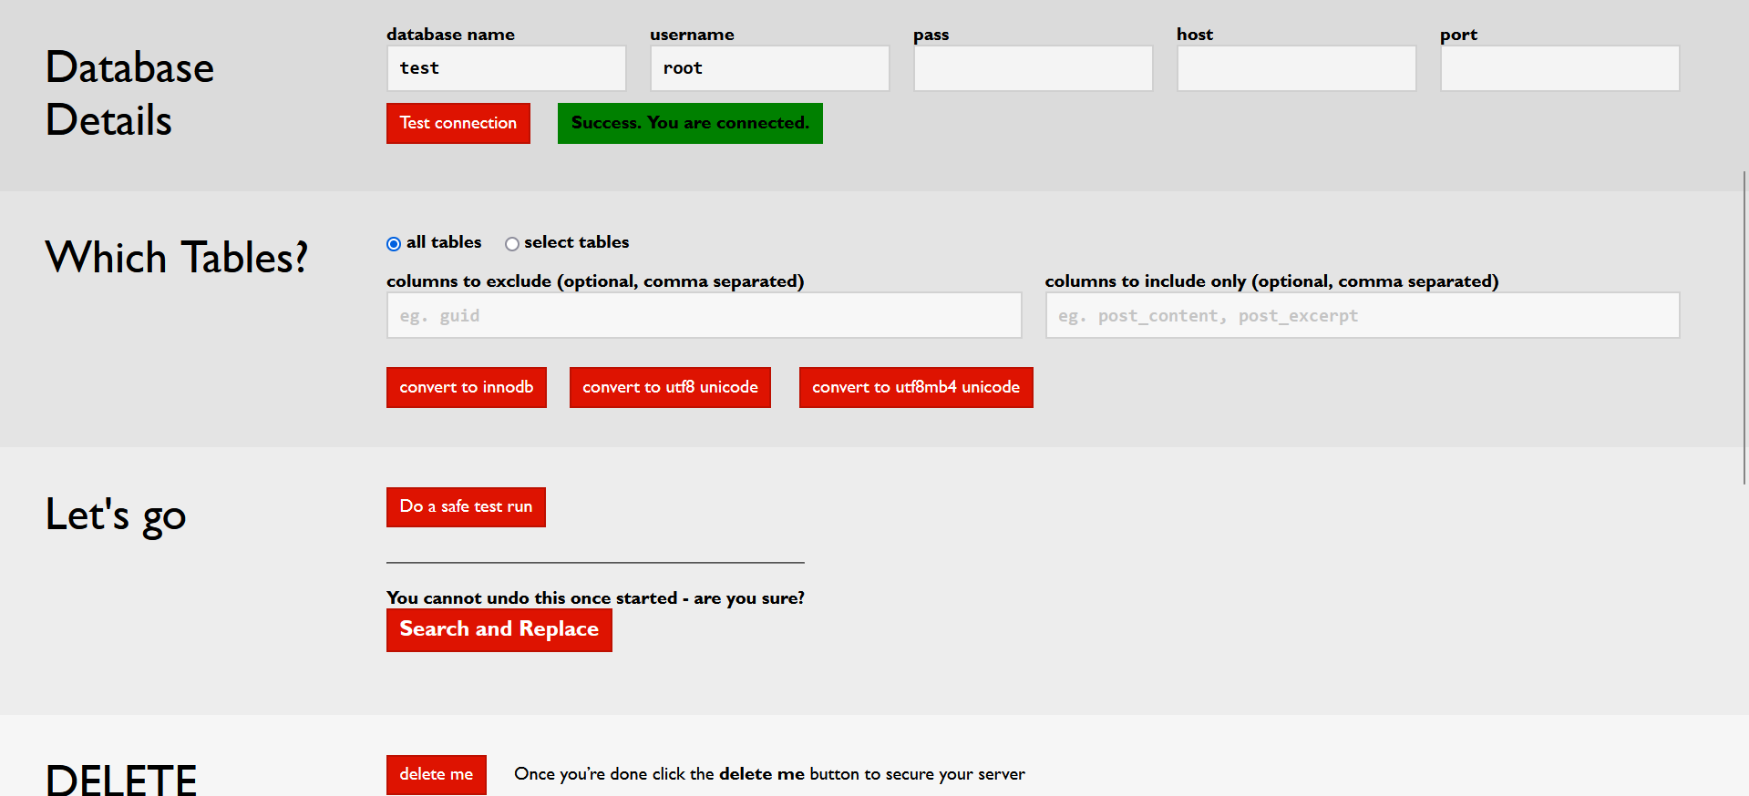The image size is (1749, 796).
Task: Select the 'all tables' radio button
Action: click(x=394, y=243)
